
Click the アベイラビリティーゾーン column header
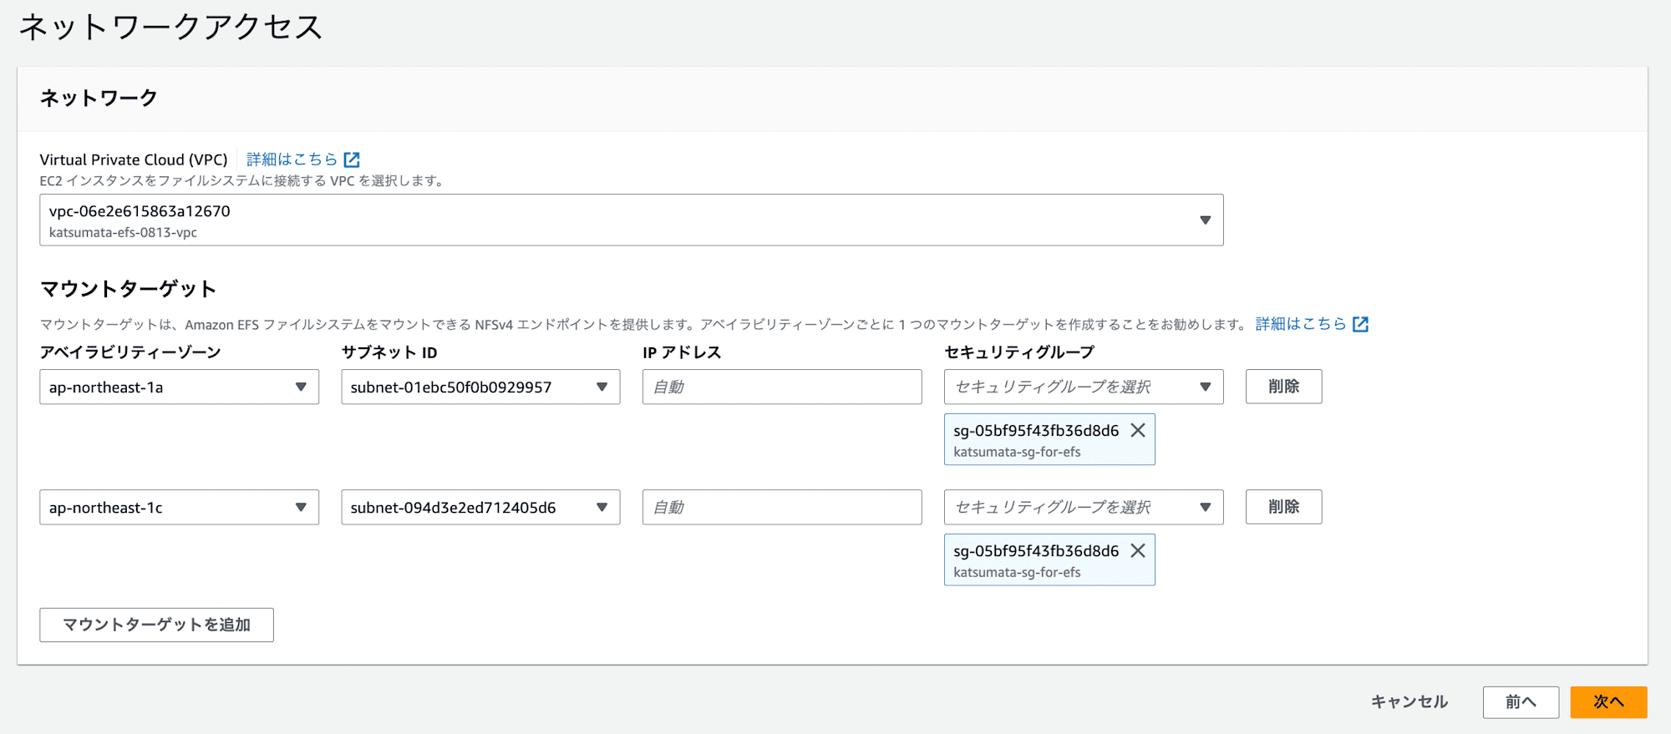(x=130, y=352)
